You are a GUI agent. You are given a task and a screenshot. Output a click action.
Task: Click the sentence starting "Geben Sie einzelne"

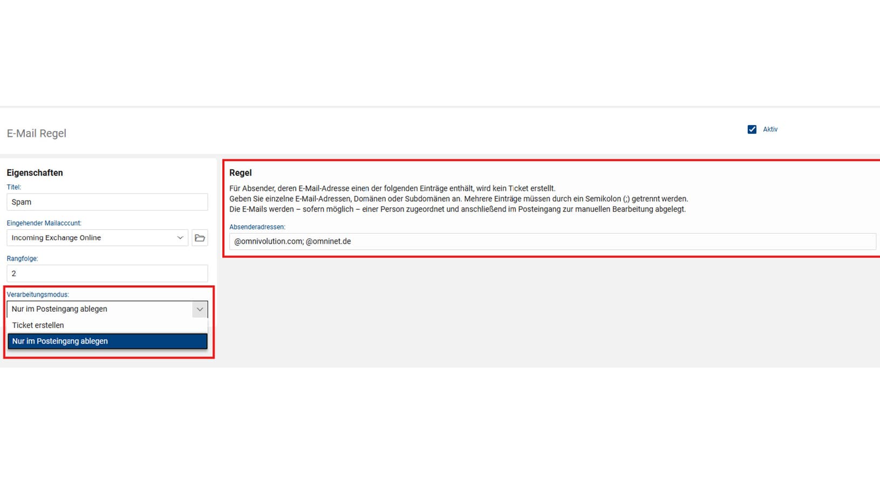[x=459, y=198]
